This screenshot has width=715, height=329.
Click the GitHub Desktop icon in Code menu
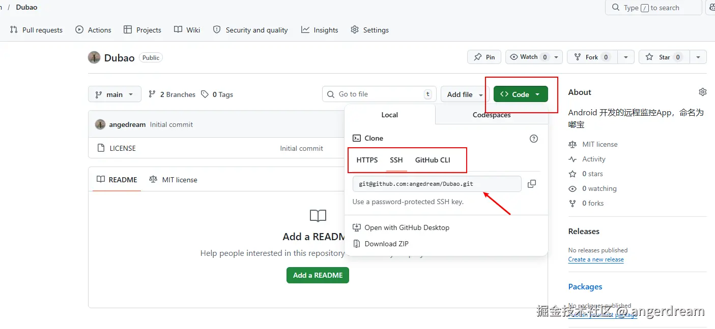tap(357, 227)
